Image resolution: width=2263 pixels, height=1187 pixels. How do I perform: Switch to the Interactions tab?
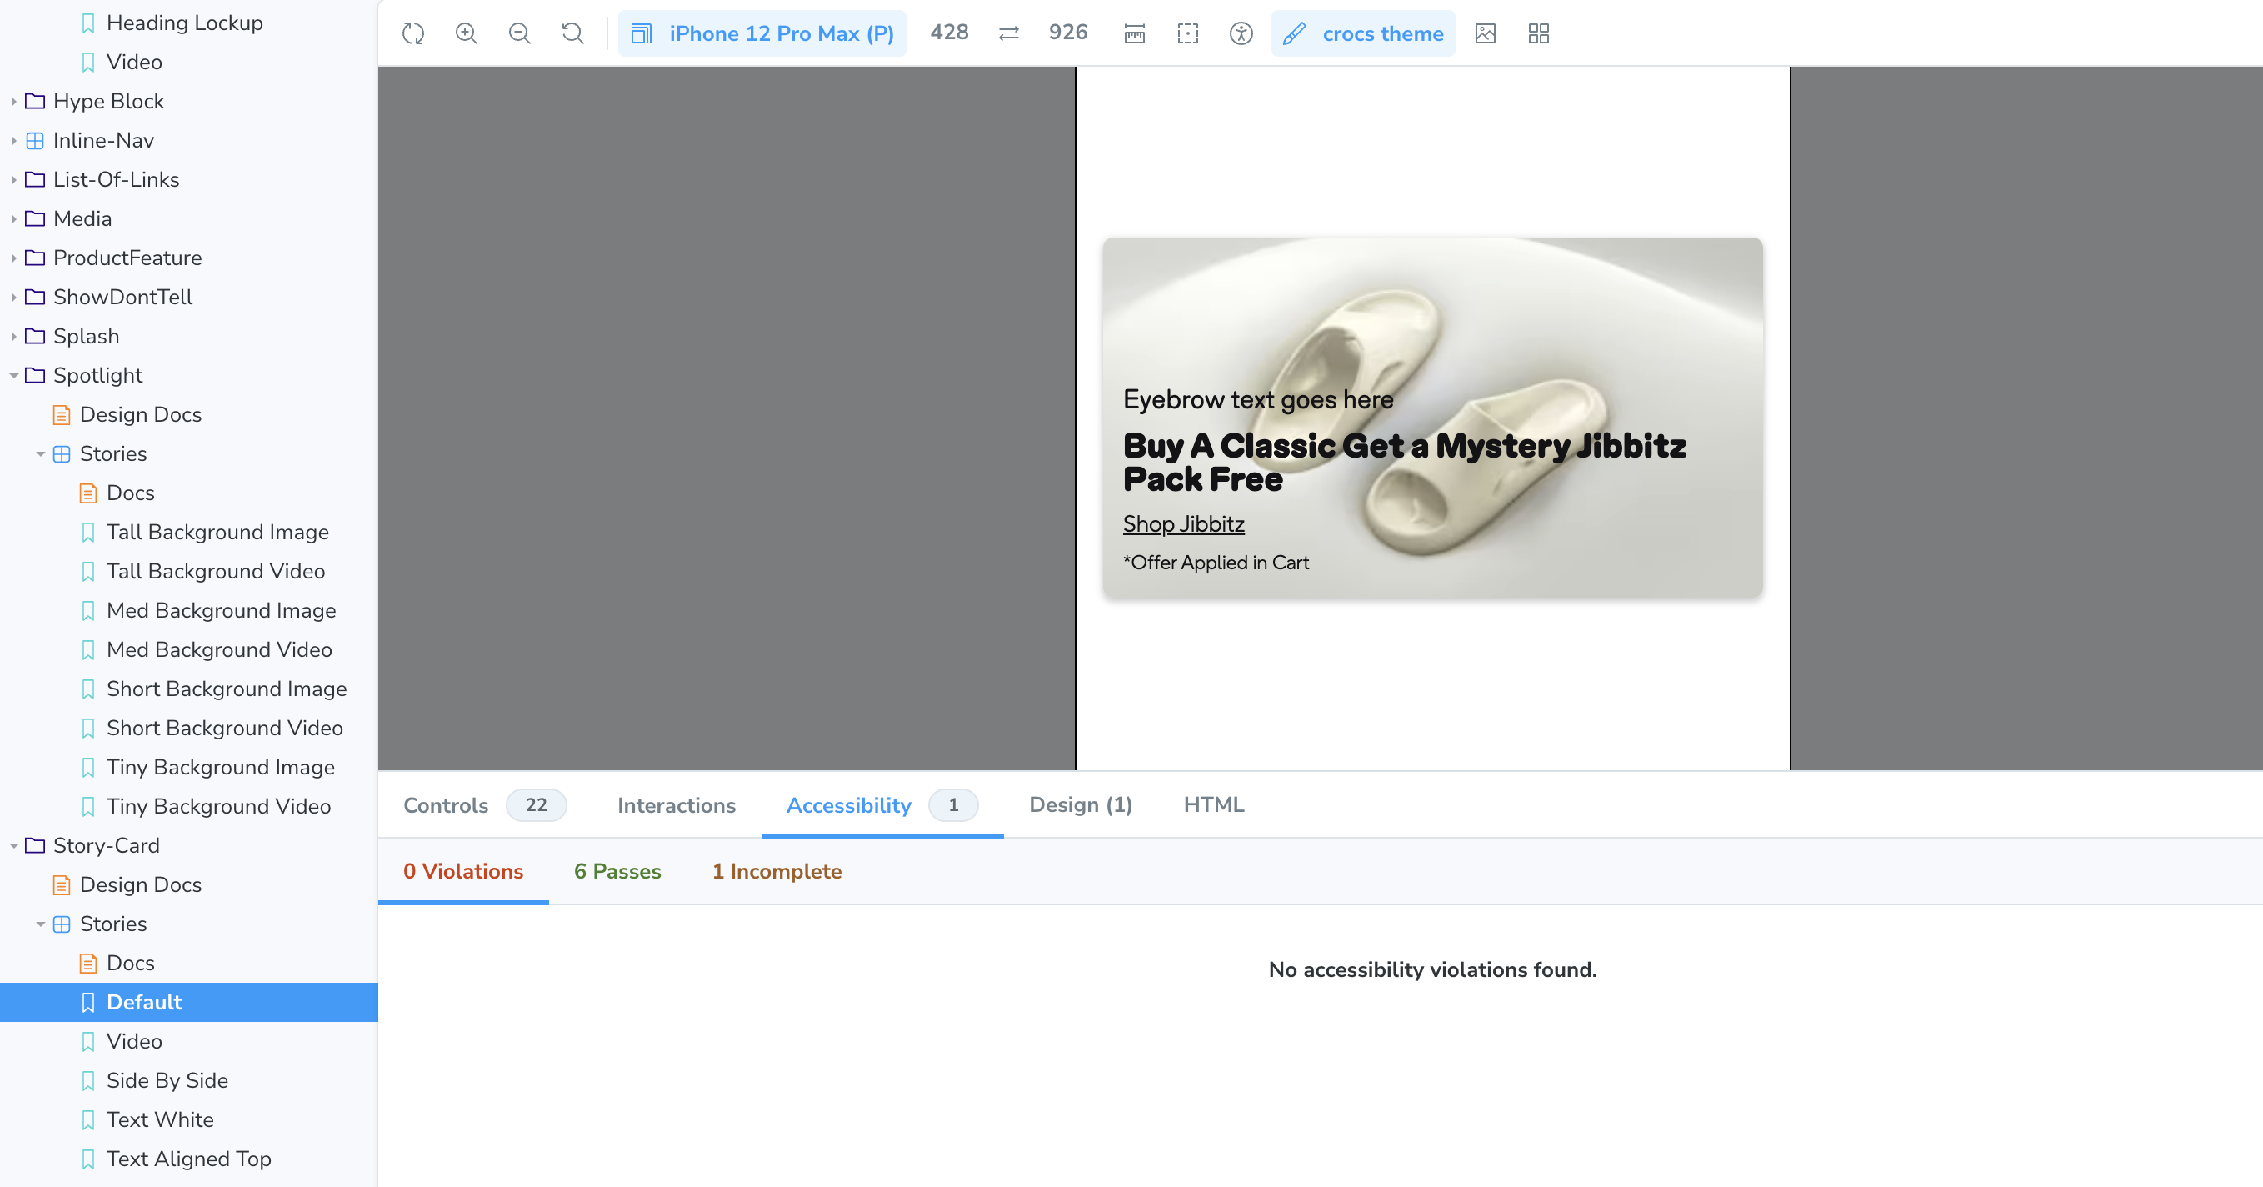(x=677, y=804)
